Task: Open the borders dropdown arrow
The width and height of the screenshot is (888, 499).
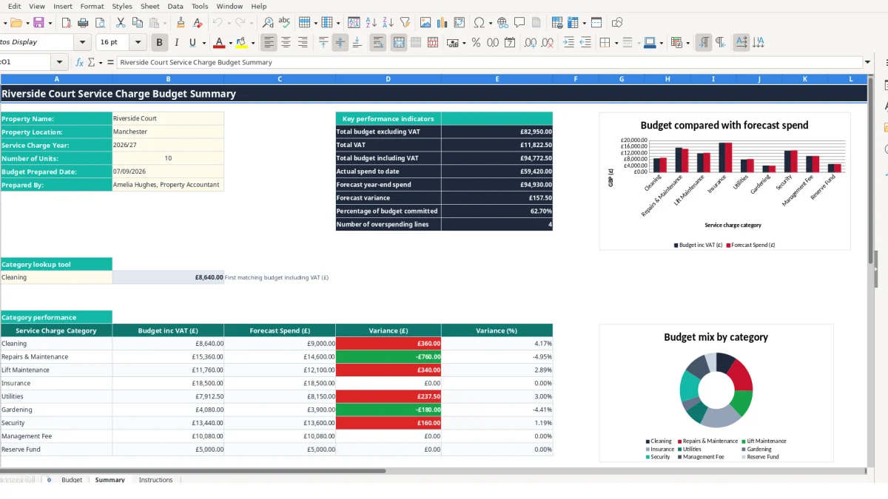Action: (x=616, y=43)
